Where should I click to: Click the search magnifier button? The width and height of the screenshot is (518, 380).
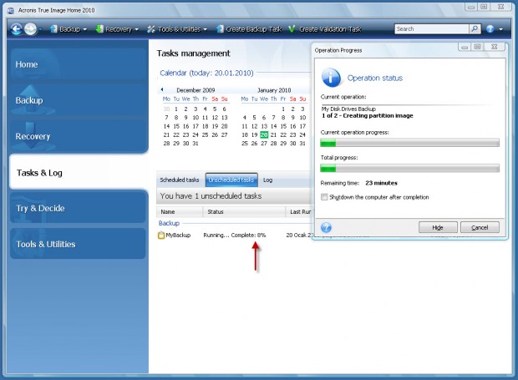pos(475,29)
